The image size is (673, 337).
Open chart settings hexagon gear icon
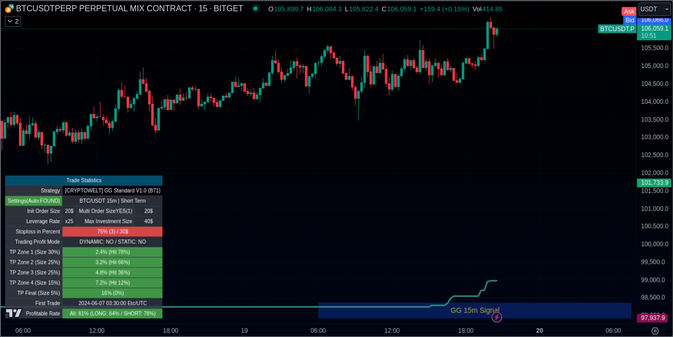click(655, 331)
